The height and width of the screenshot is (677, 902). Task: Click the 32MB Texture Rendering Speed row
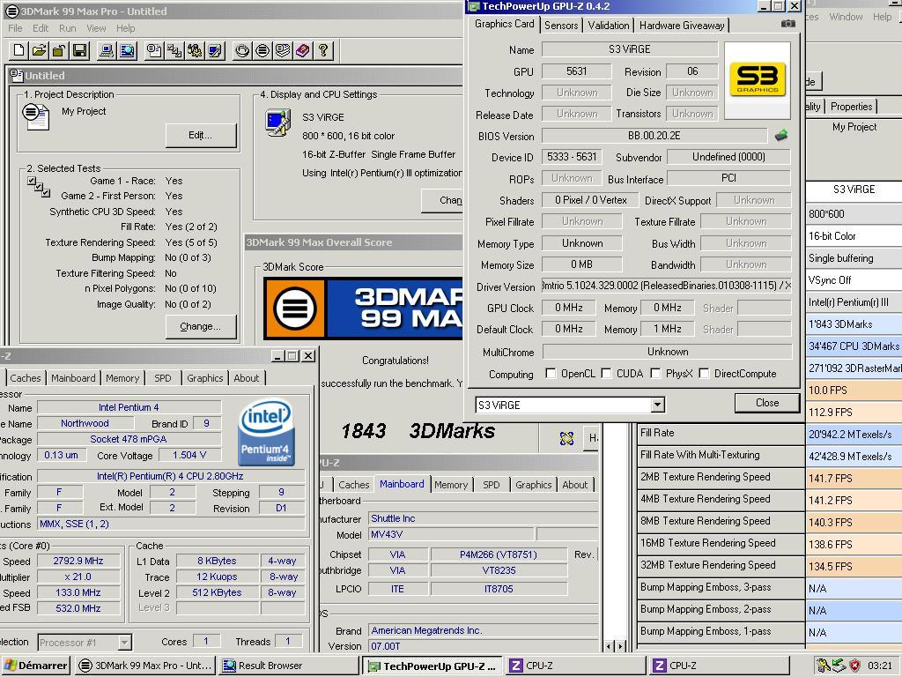click(x=721, y=565)
